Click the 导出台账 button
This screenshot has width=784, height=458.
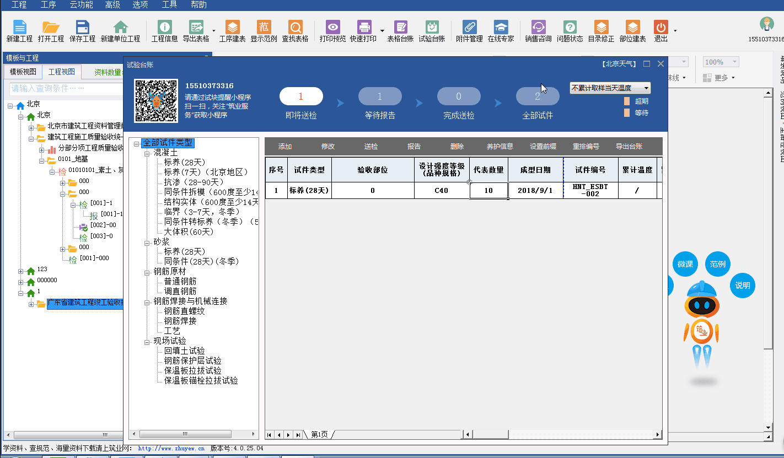[629, 147]
